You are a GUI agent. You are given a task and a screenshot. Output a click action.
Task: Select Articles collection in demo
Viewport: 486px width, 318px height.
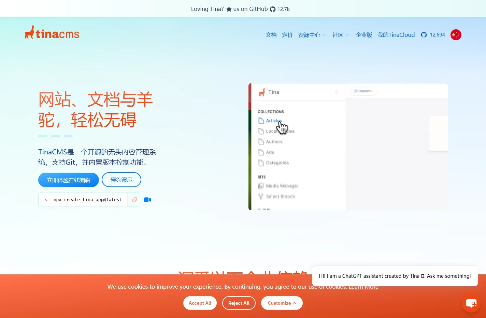(x=274, y=121)
